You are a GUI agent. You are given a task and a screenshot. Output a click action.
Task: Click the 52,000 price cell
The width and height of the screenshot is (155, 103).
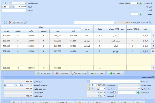coord(73,46)
